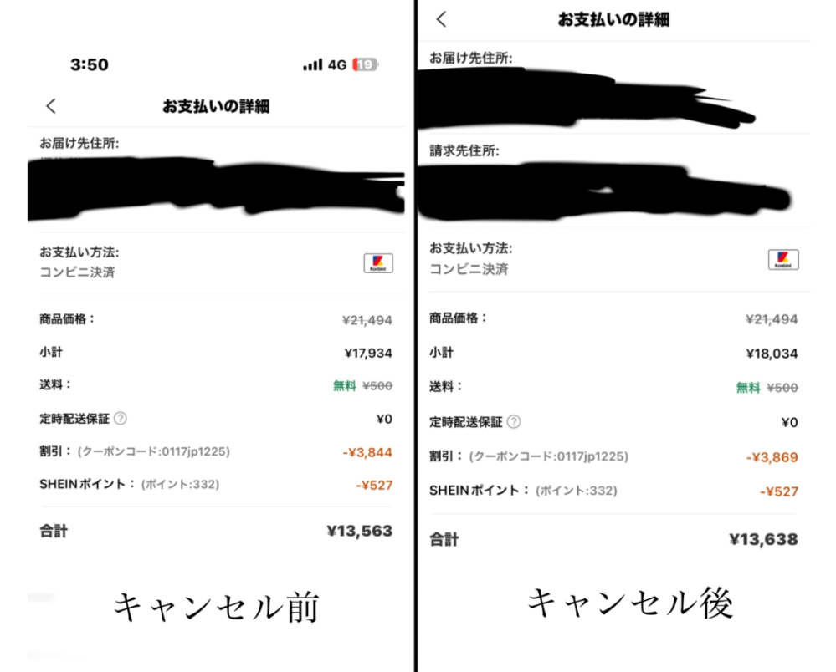836x672 pixels.
Task: Tap back arrow in right payment details screen
Action: (442, 20)
